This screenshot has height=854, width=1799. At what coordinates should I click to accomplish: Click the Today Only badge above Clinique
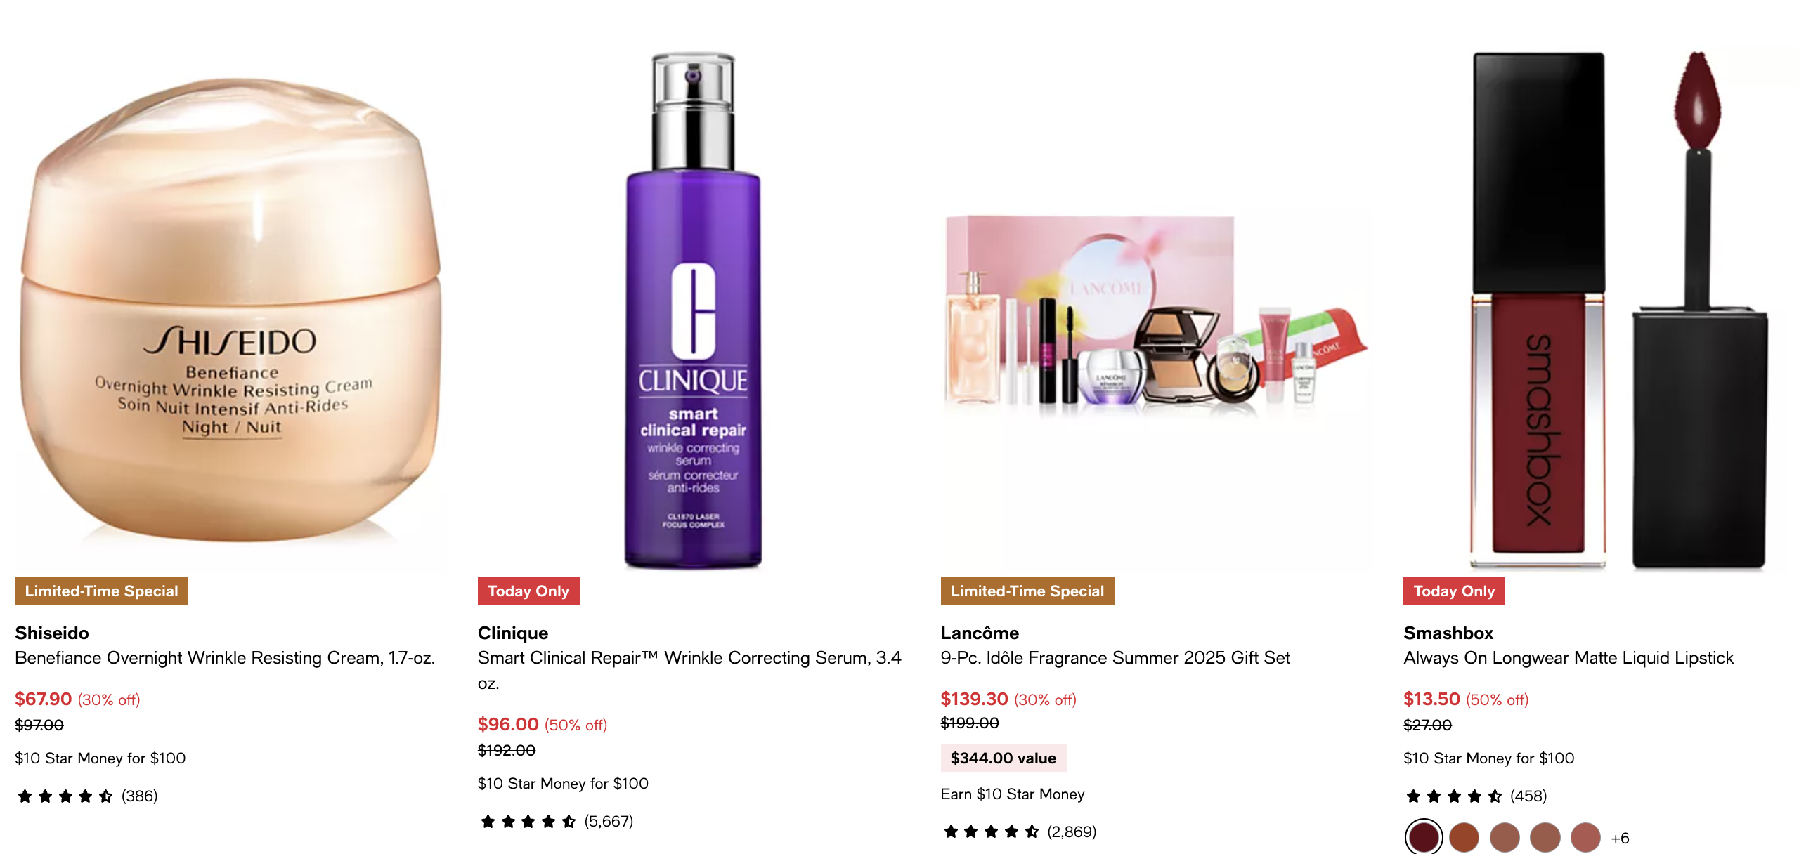pos(528,591)
